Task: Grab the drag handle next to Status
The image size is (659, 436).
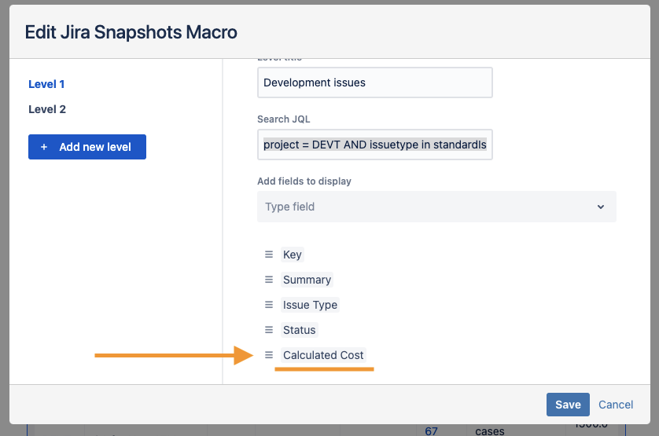Action: (269, 330)
